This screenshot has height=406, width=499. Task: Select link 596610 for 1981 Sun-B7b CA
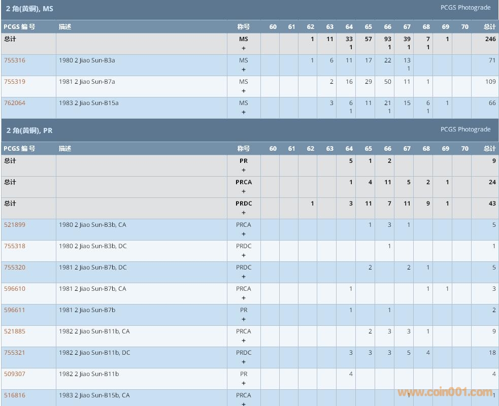pyautogui.click(x=15, y=289)
